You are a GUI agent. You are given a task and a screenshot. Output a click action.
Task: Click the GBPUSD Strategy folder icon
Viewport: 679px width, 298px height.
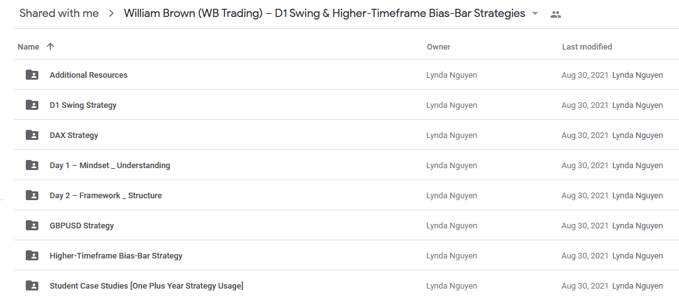coord(32,225)
